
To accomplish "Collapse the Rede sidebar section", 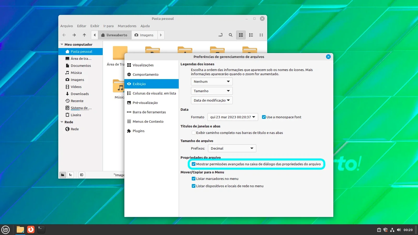I will pyautogui.click(x=62, y=122).
